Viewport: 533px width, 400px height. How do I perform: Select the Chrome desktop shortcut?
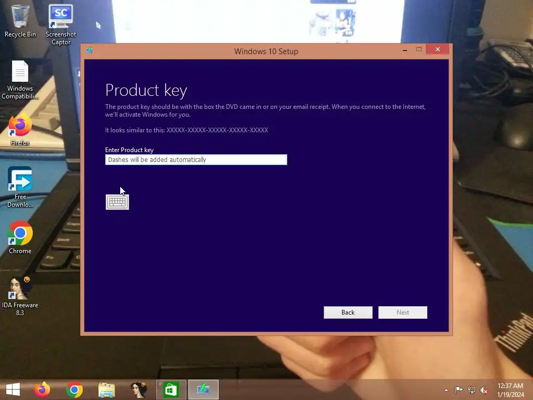(20, 238)
